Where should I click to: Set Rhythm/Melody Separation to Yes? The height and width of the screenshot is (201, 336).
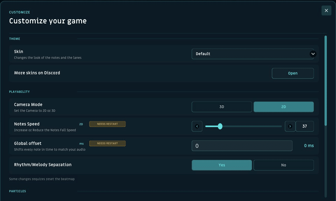(x=222, y=165)
